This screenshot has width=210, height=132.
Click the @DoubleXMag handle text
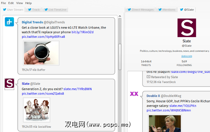click(x=171, y=96)
